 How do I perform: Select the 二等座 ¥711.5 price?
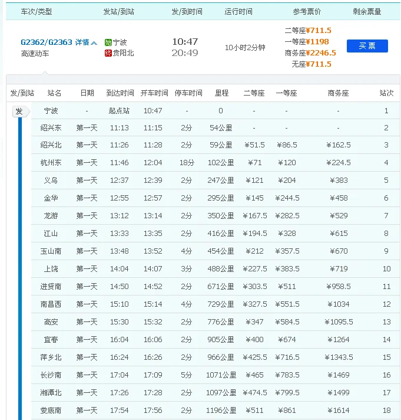pos(308,31)
